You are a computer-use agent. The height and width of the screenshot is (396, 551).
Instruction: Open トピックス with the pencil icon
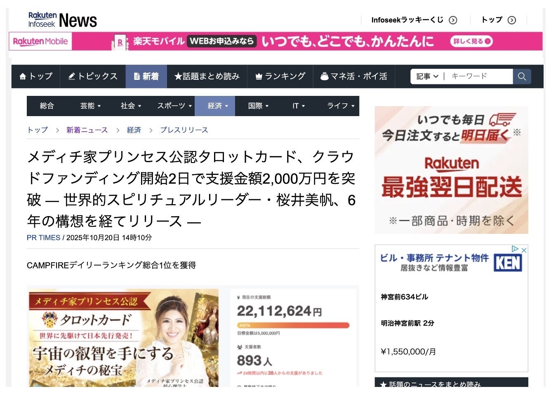pyautogui.click(x=93, y=77)
